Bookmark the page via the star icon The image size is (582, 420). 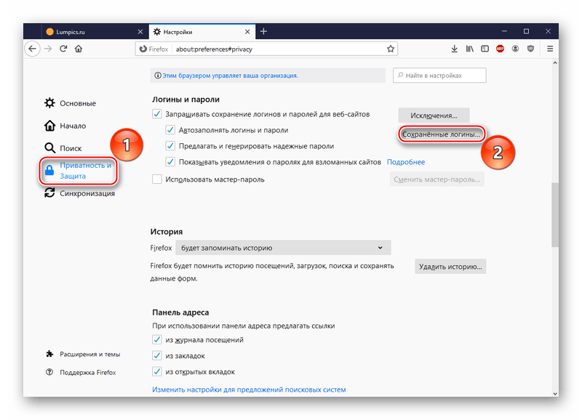coord(391,49)
